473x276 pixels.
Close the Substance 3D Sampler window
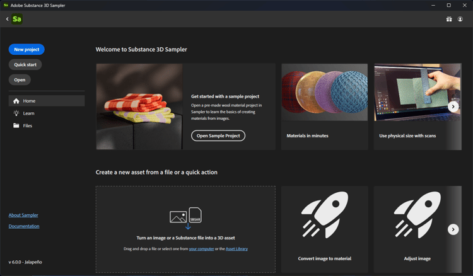pos(465,5)
